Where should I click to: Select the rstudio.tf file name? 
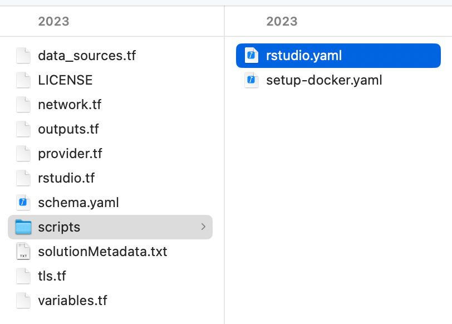point(66,178)
